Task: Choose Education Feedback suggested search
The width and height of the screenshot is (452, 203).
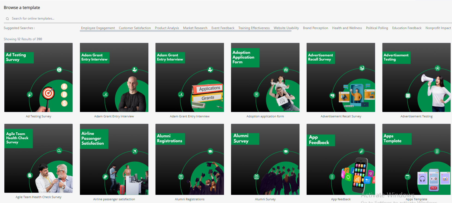Action: point(407,28)
